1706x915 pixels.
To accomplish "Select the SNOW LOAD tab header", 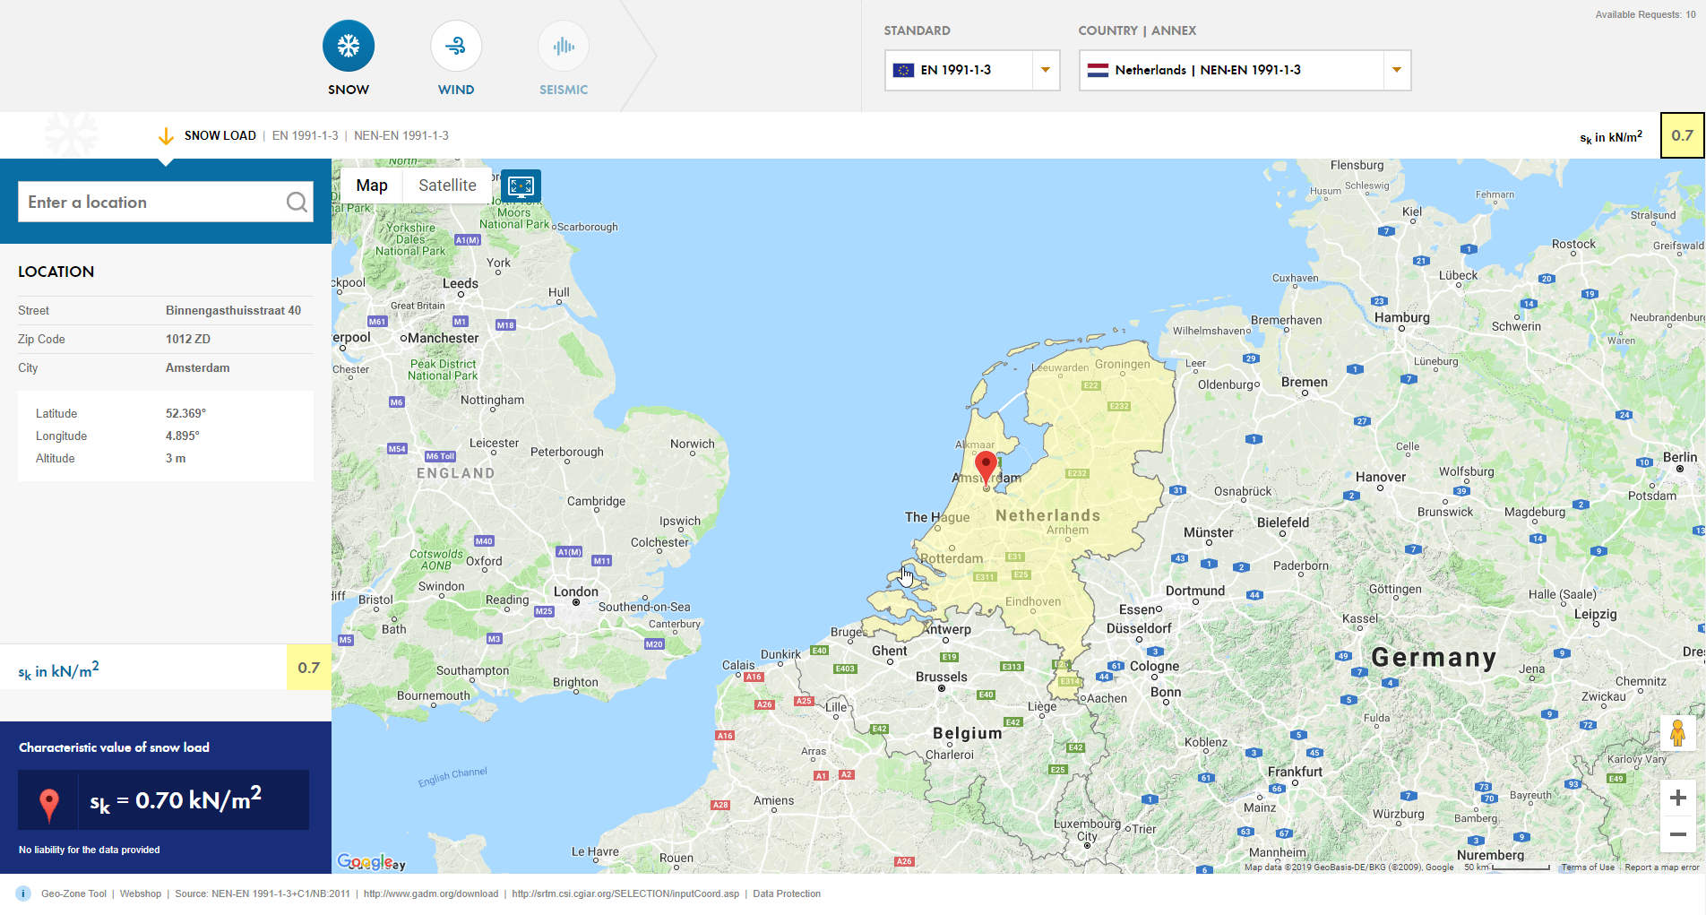I will 219,135.
